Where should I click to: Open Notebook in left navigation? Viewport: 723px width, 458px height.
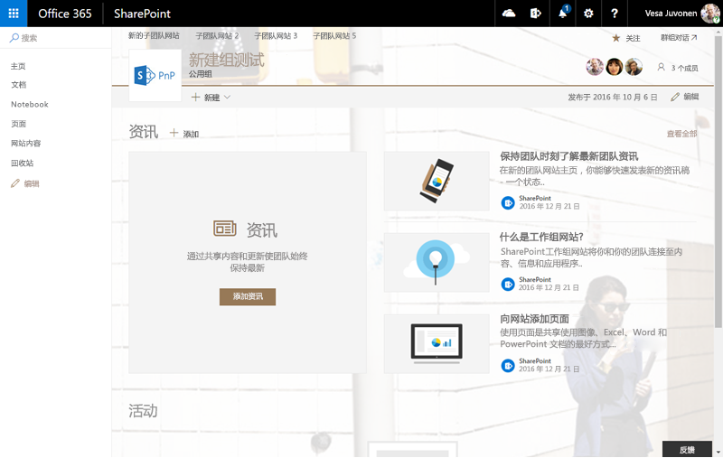[30, 104]
